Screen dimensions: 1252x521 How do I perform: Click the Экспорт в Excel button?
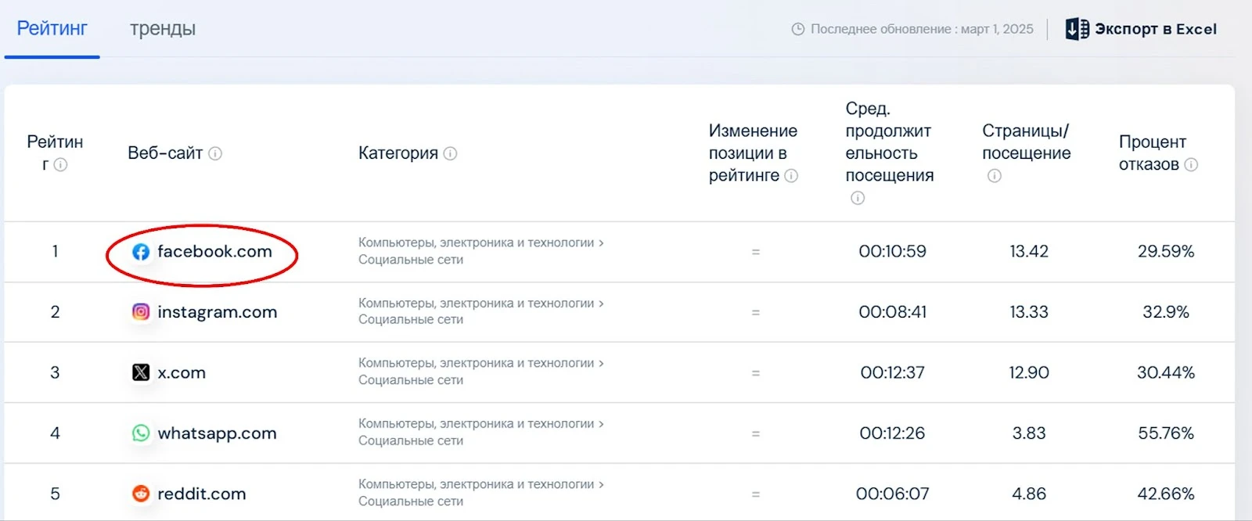pyautogui.click(x=1141, y=29)
